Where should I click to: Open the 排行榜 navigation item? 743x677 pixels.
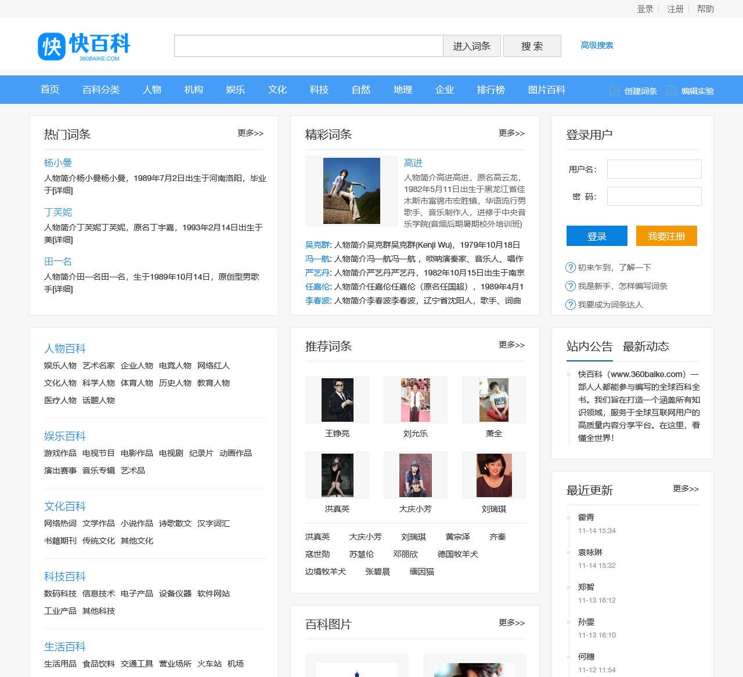click(x=491, y=90)
